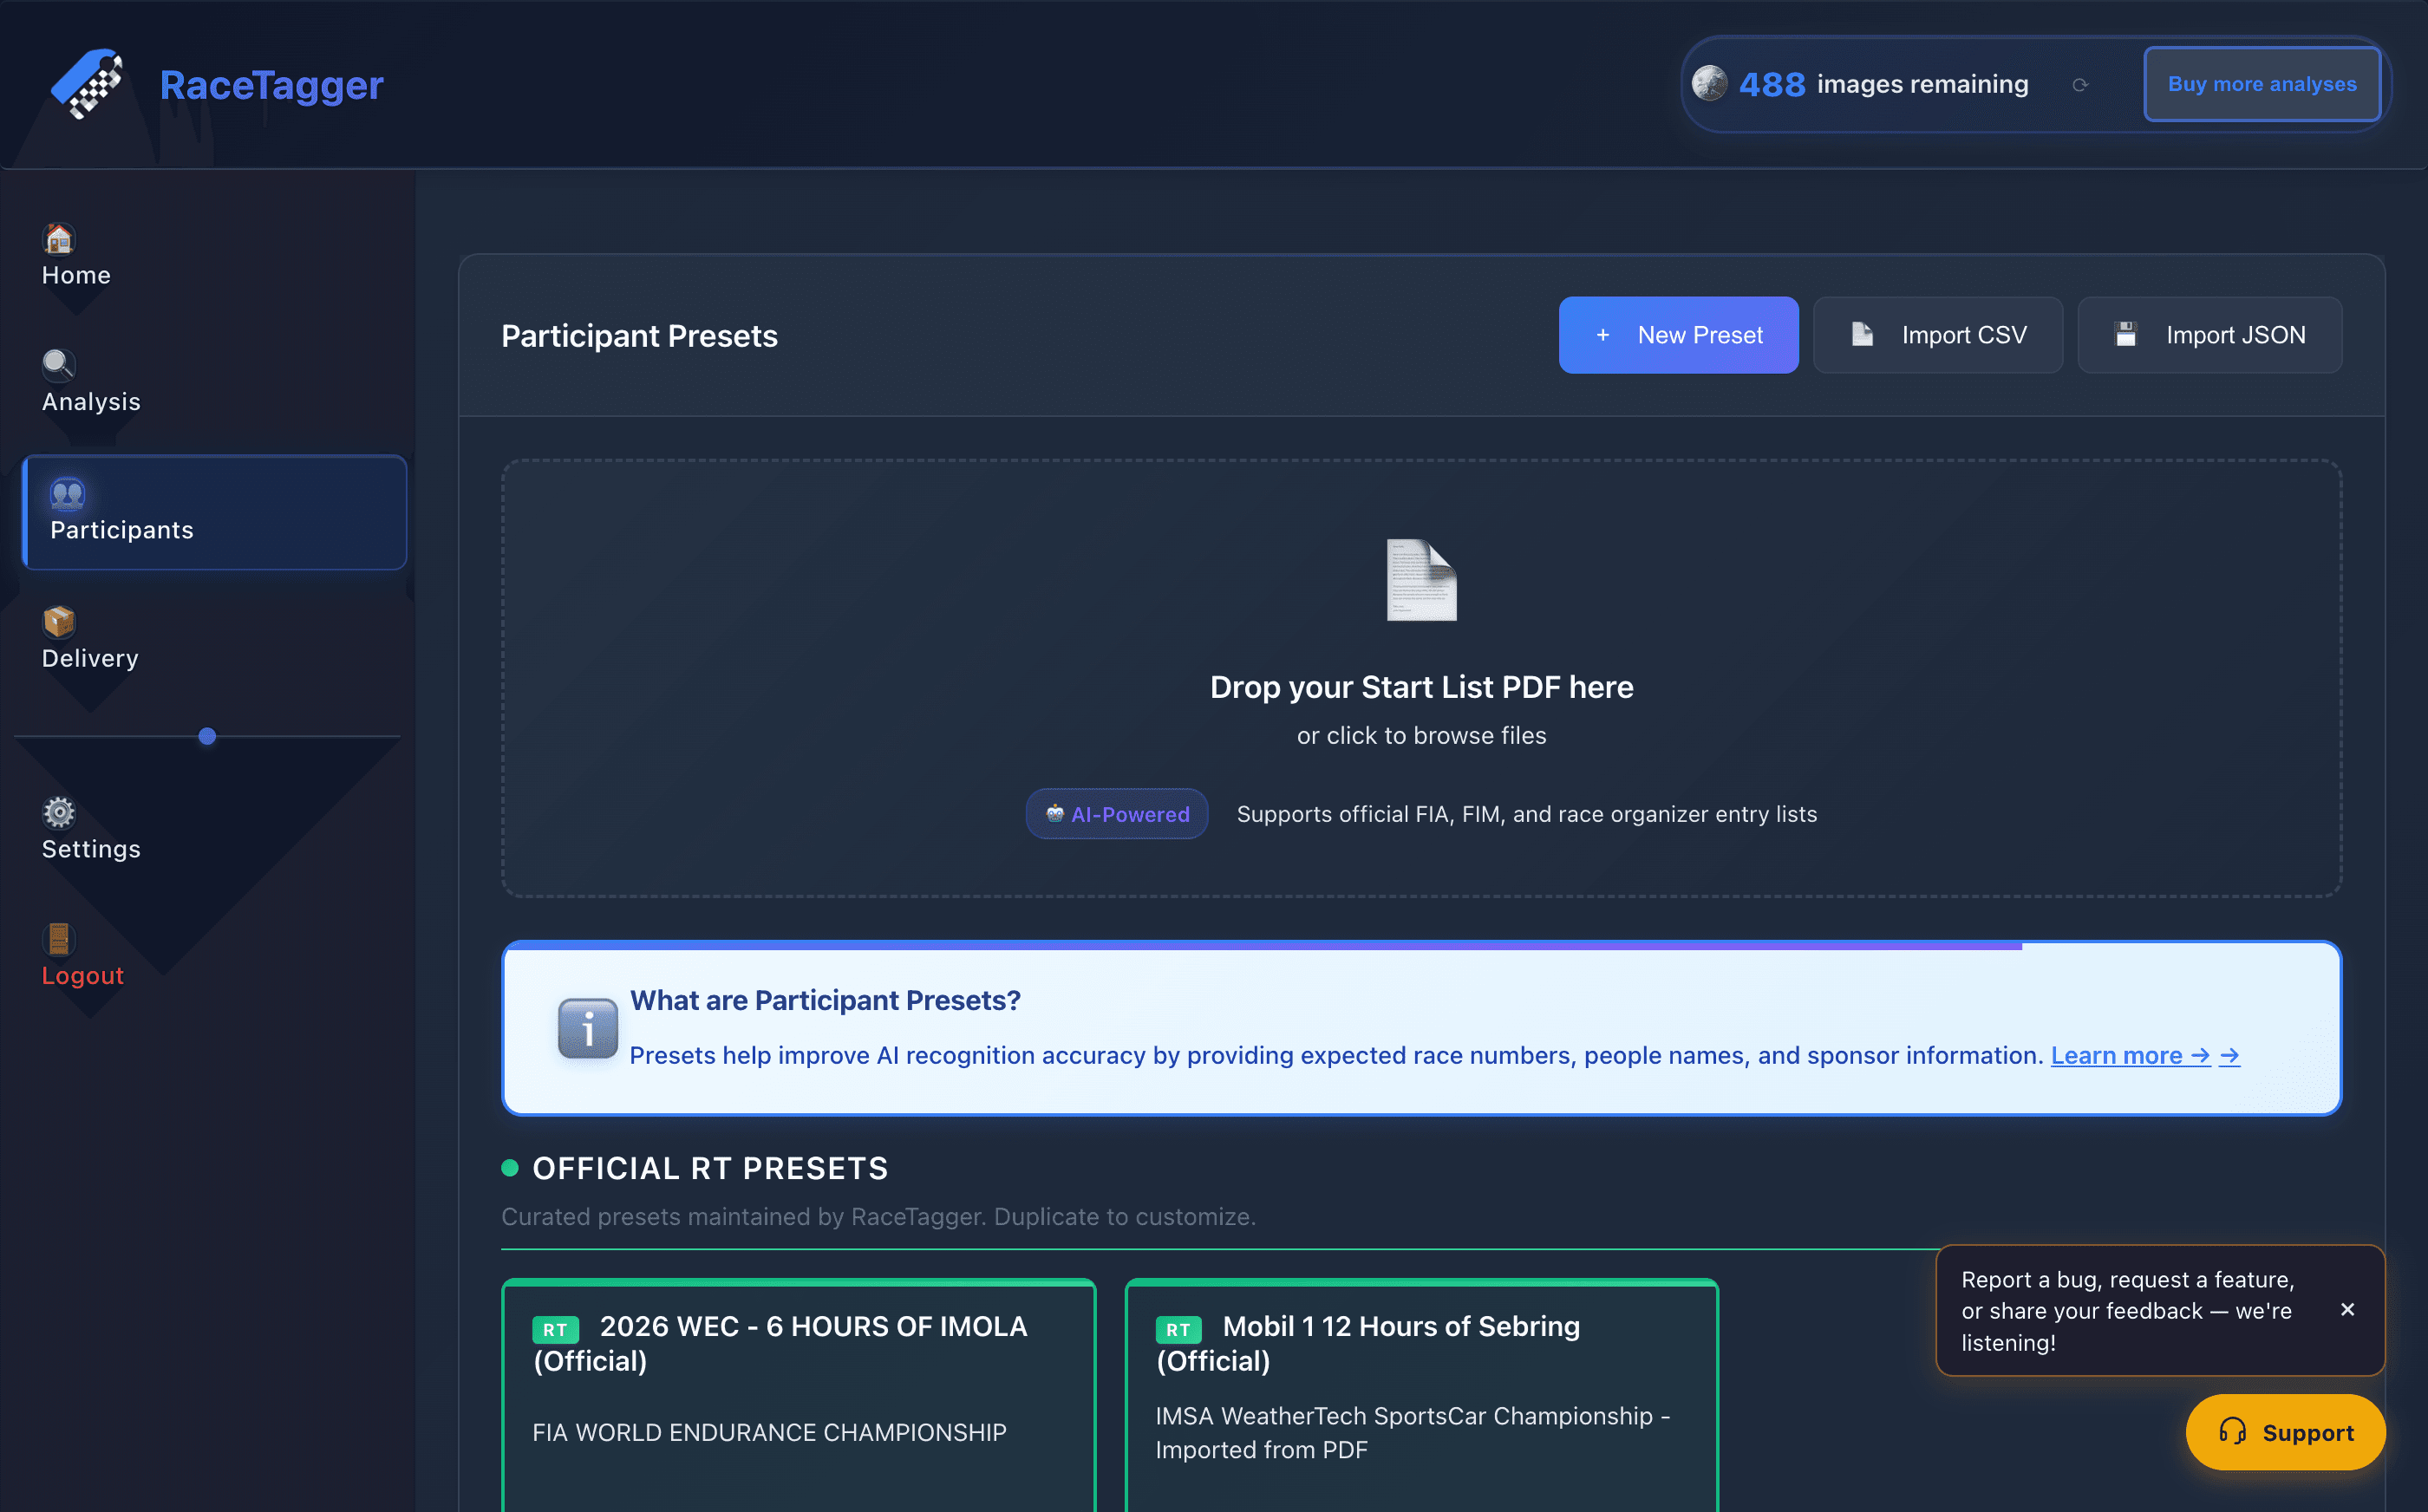
Task: Click the Participants people icon
Action: [67, 494]
